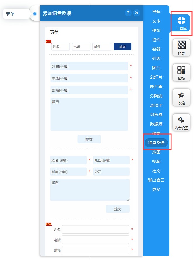Select the 询盘反馈 category
The image size is (194, 260).
[x=156, y=143]
